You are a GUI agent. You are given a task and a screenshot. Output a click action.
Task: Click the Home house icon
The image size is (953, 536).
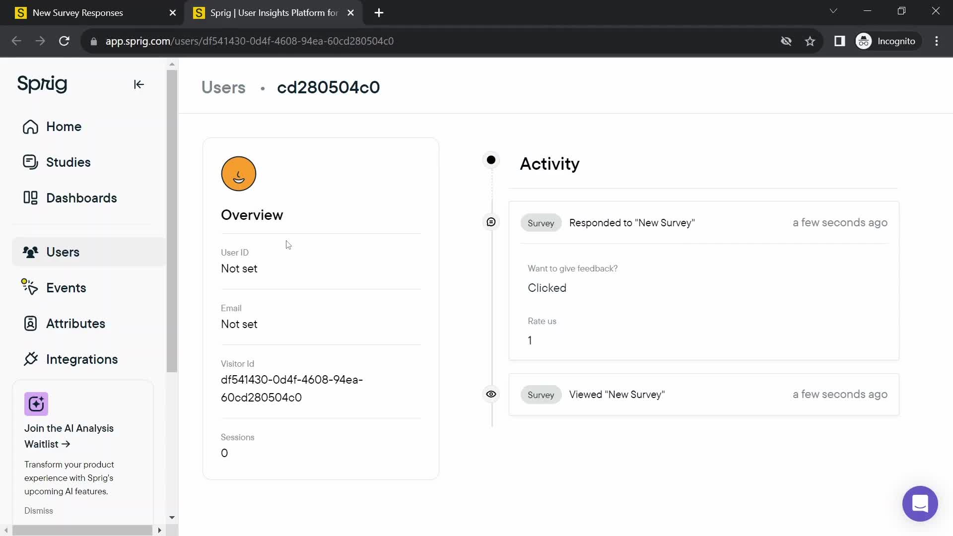coord(30,127)
